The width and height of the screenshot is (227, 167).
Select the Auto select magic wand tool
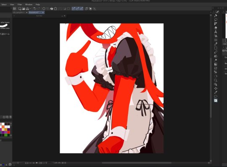tap(216, 60)
